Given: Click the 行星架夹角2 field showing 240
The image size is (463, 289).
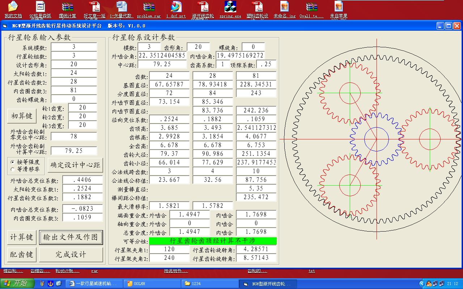Looking at the screenshot, I should coord(169,258).
